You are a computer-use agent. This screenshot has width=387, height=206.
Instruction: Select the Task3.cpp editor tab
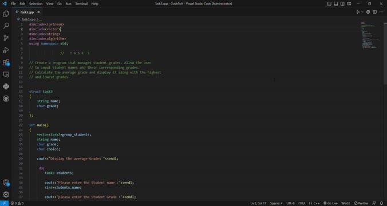(27, 12)
